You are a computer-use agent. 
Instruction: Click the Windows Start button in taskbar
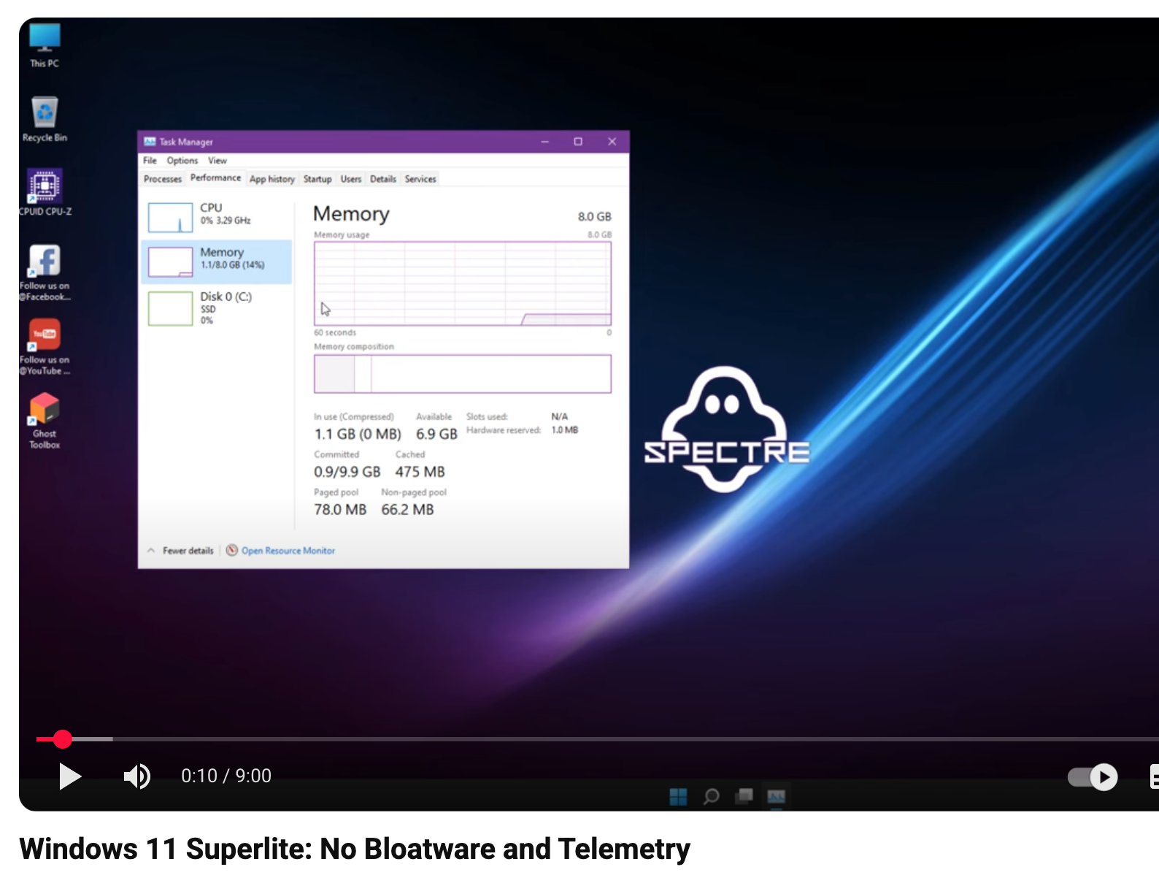(678, 796)
